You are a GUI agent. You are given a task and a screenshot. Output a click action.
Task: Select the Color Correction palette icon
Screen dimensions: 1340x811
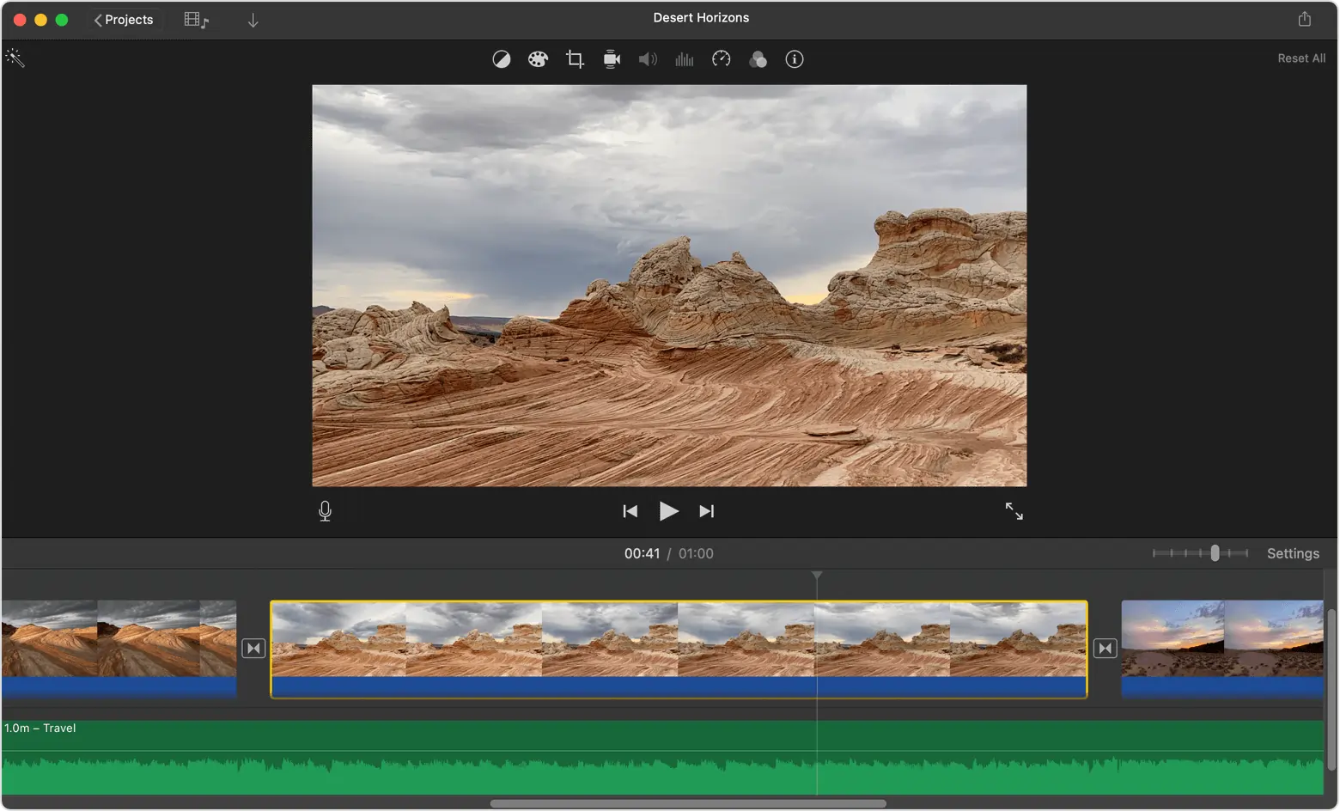pyautogui.click(x=538, y=58)
